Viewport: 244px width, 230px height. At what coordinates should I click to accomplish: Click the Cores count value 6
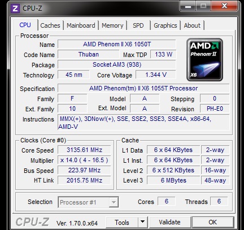(x=167, y=201)
